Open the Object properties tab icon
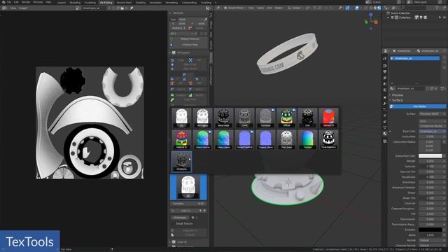This screenshot has height=252, width=448. click(x=385, y=97)
